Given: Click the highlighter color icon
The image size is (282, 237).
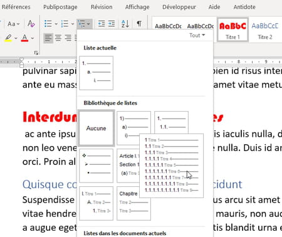Looking at the screenshot, I should pos(8,38).
